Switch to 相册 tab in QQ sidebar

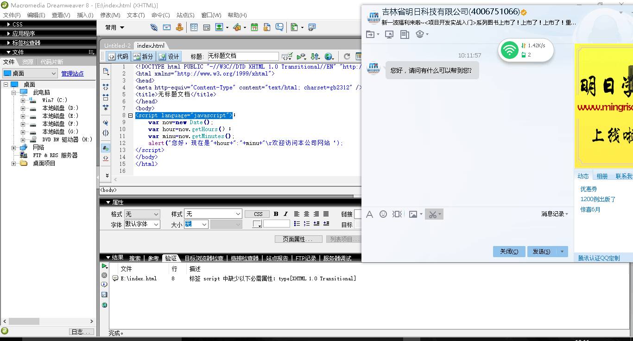[602, 176]
